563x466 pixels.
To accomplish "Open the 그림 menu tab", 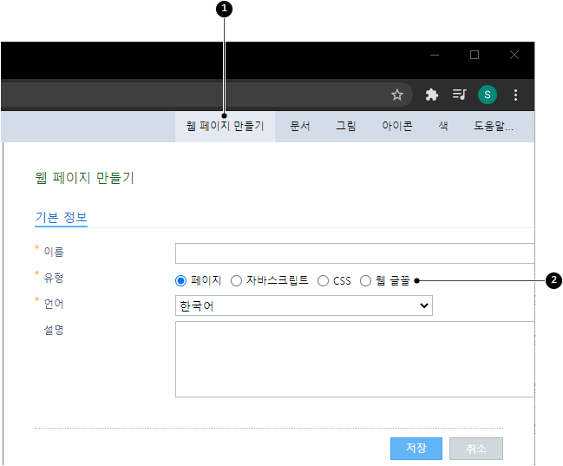I will 346,126.
